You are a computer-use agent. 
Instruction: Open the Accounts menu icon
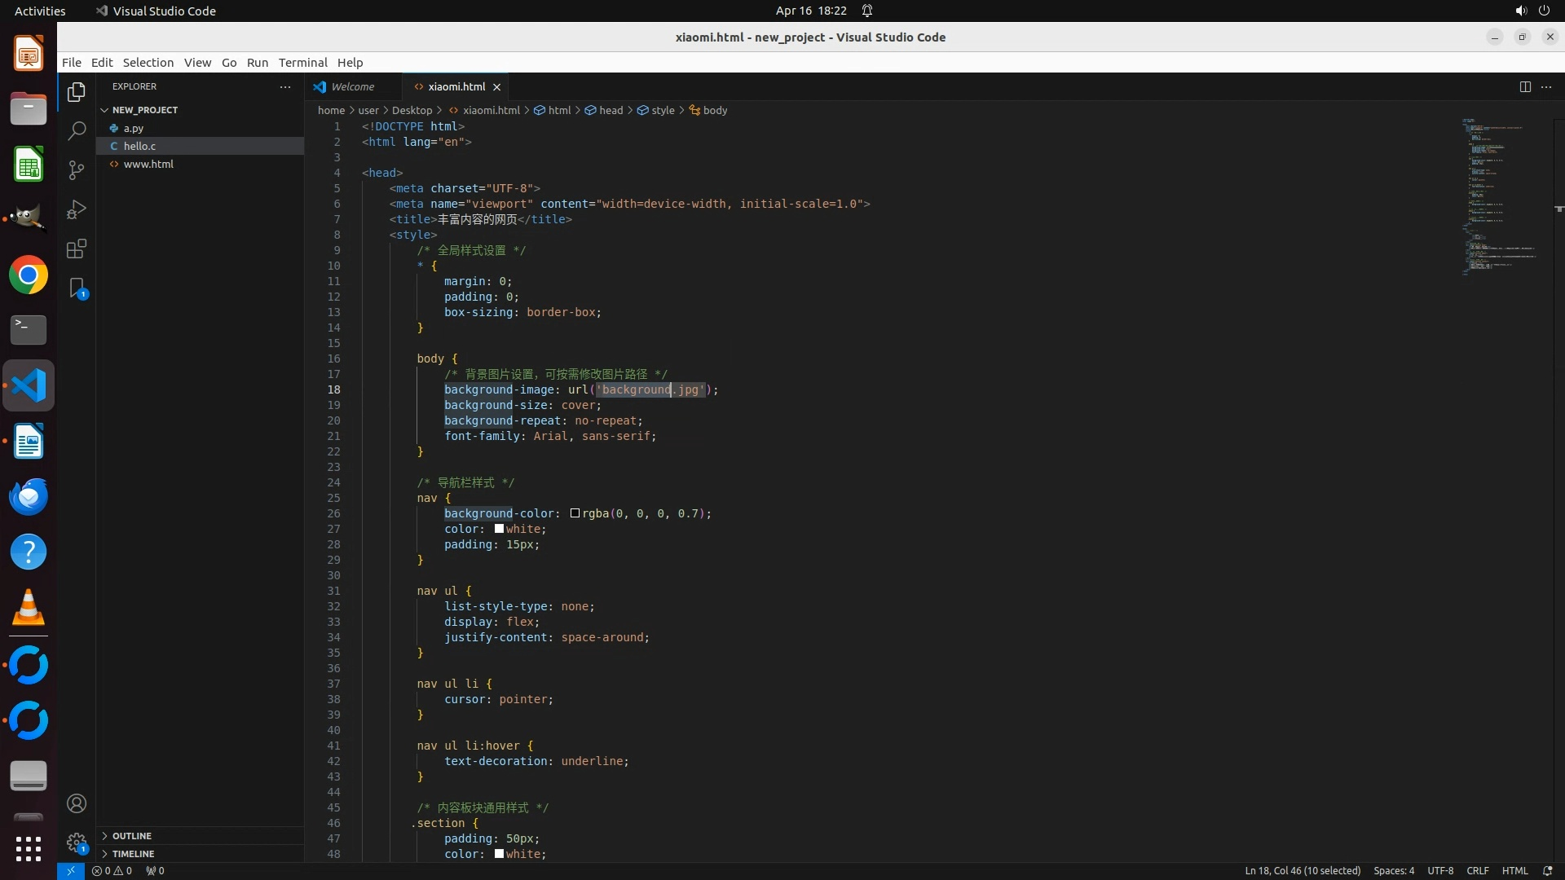coord(77,803)
